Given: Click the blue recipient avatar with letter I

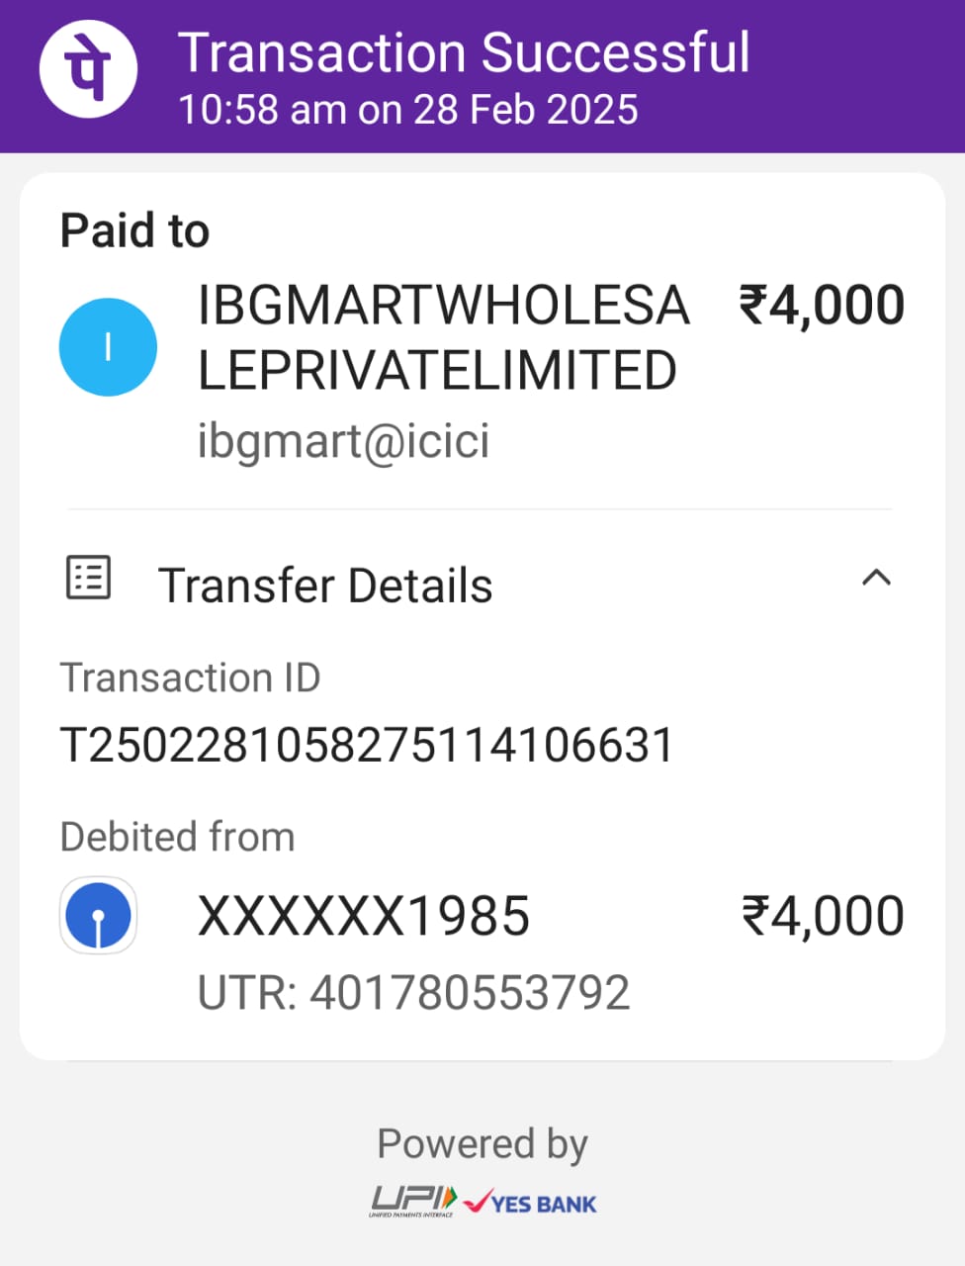Looking at the screenshot, I should 108,347.
